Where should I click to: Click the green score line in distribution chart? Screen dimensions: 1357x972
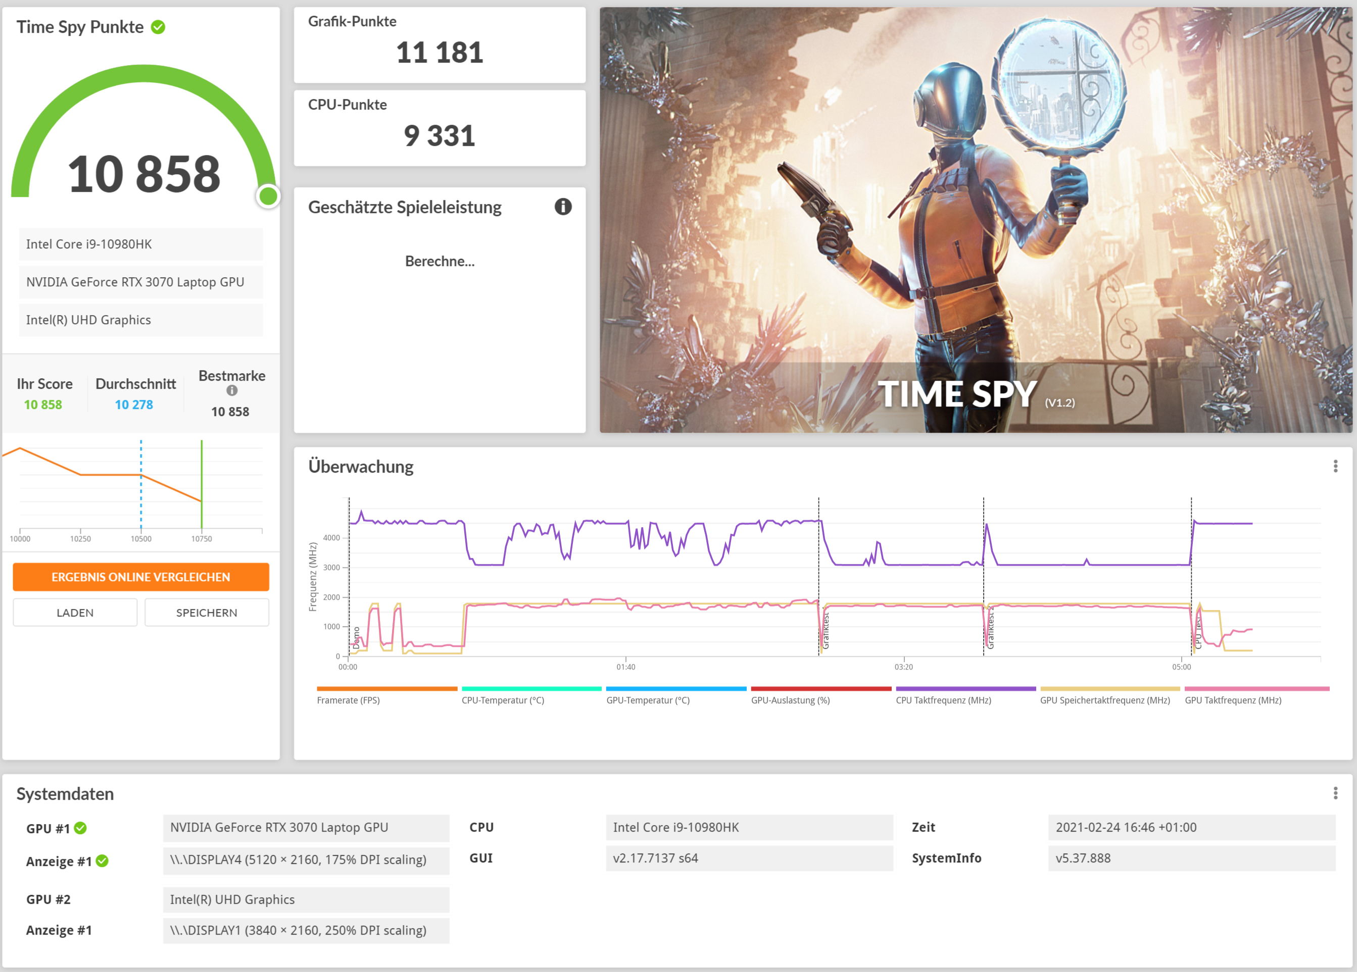pos(202,484)
